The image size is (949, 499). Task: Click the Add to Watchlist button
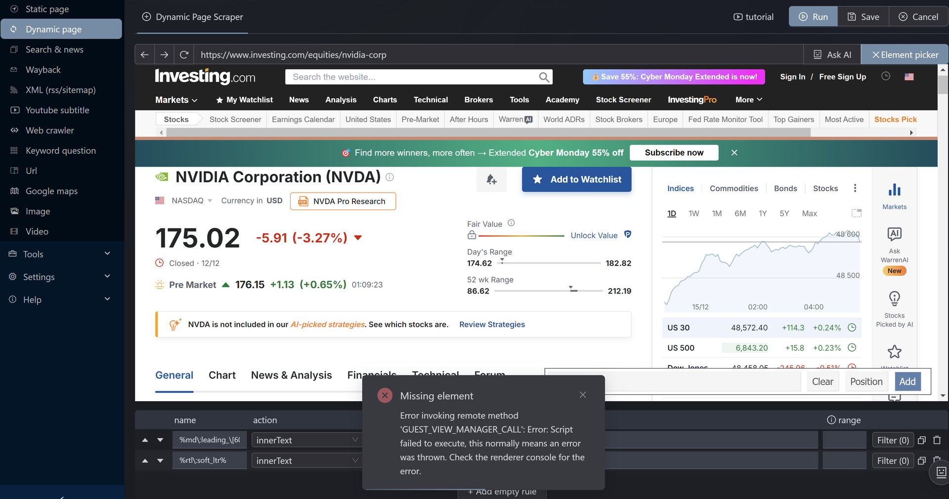click(x=576, y=179)
